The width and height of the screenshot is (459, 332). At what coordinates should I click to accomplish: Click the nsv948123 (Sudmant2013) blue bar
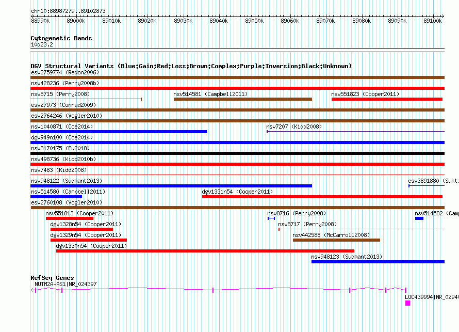(378, 262)
